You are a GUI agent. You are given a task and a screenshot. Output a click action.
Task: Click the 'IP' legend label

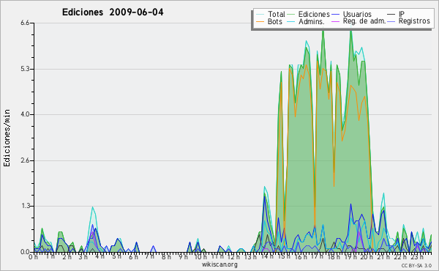tap(402, 14)
